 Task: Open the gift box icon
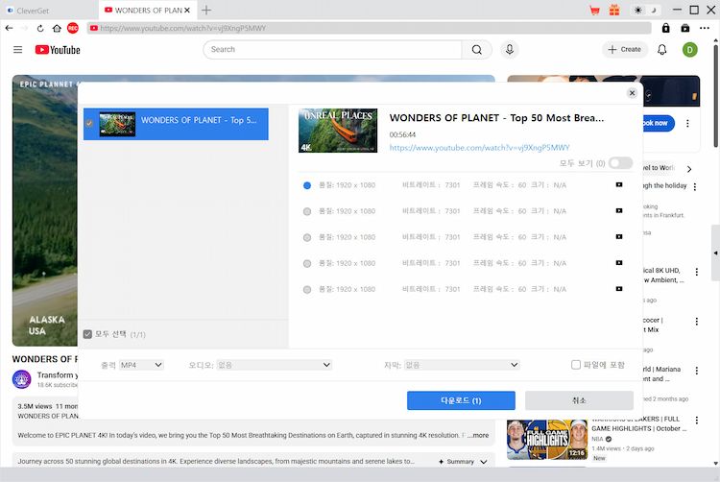[614, 10]
